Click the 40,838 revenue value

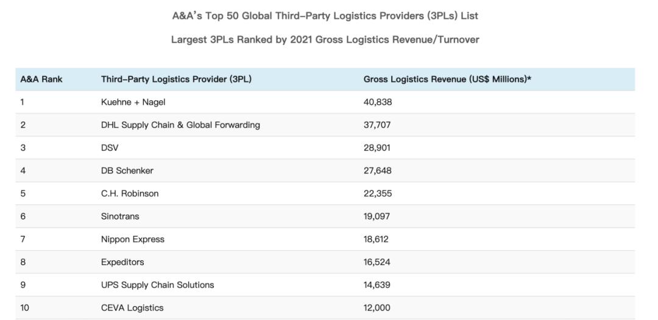click(x=378, y=102)
